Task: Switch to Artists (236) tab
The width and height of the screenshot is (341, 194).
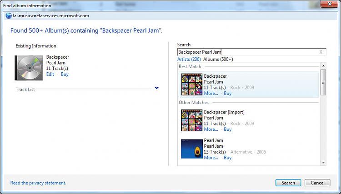Action: [x=189, y=60]
